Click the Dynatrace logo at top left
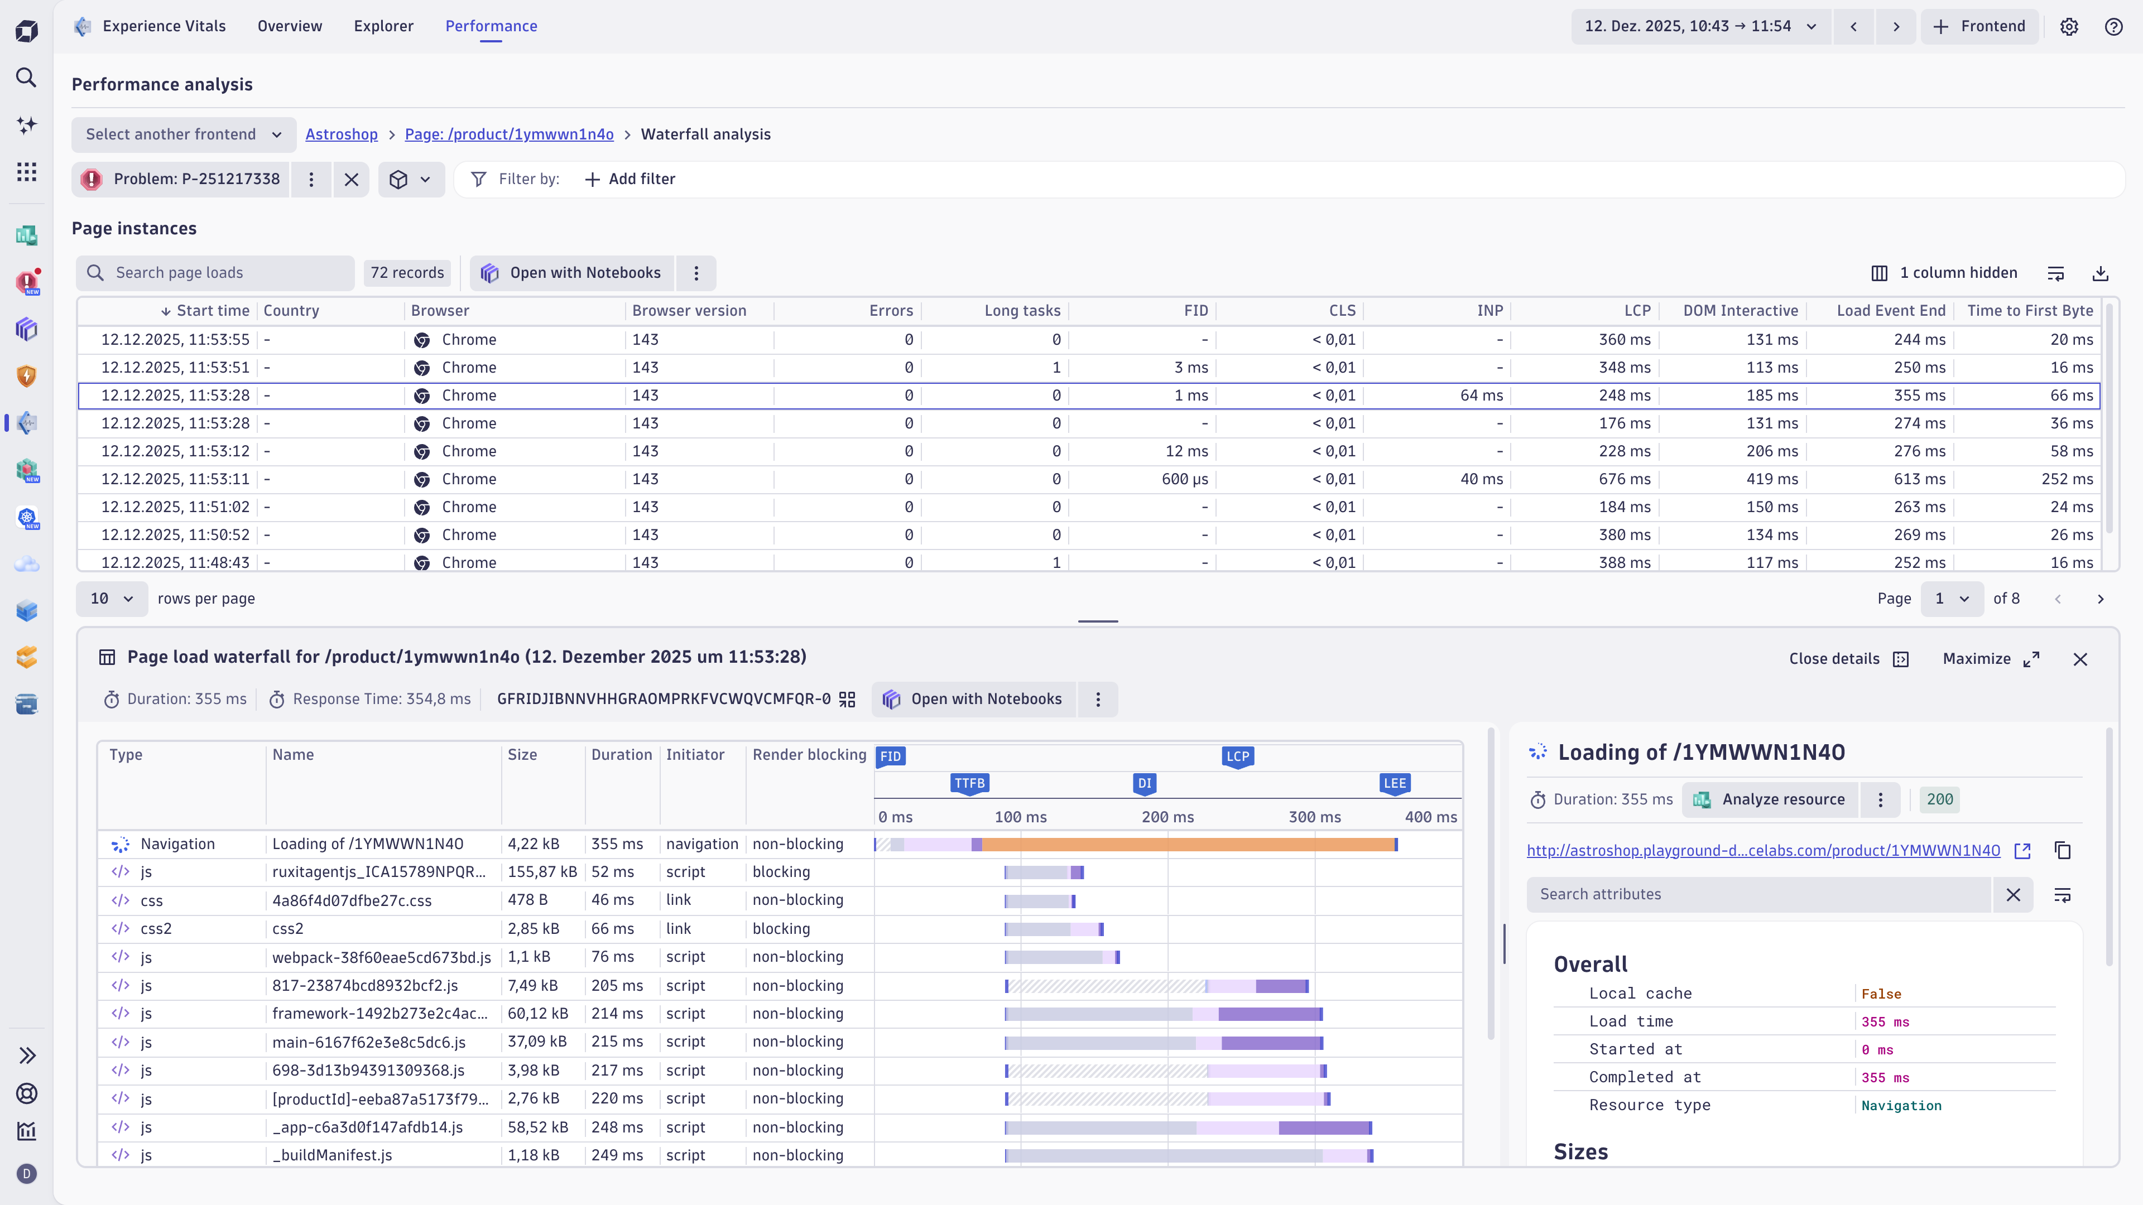This screenshot has width=2143, height=1205. coord(26,30)
